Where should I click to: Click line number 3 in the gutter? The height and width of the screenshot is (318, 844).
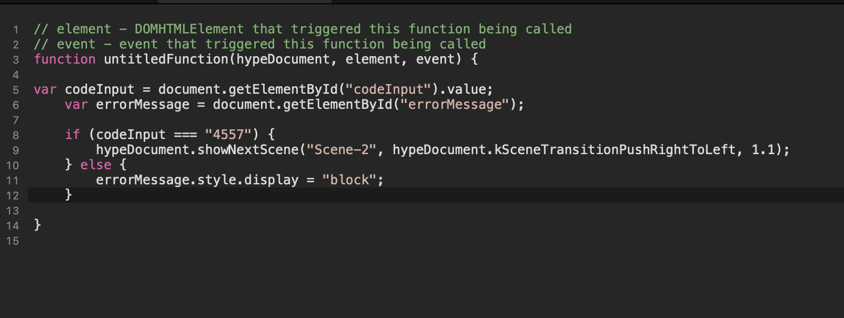pyautogui.click(x=16, y=59)
